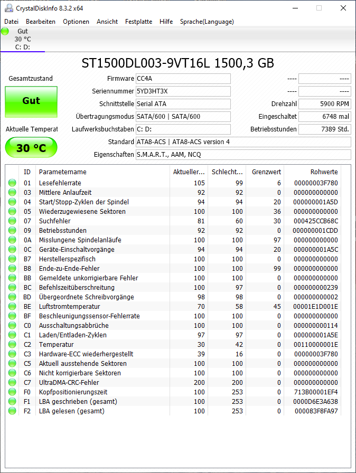The image size is (356, 473).
Task: Click the green disk status orb beside Gut
Action: (x=5, y=31)
